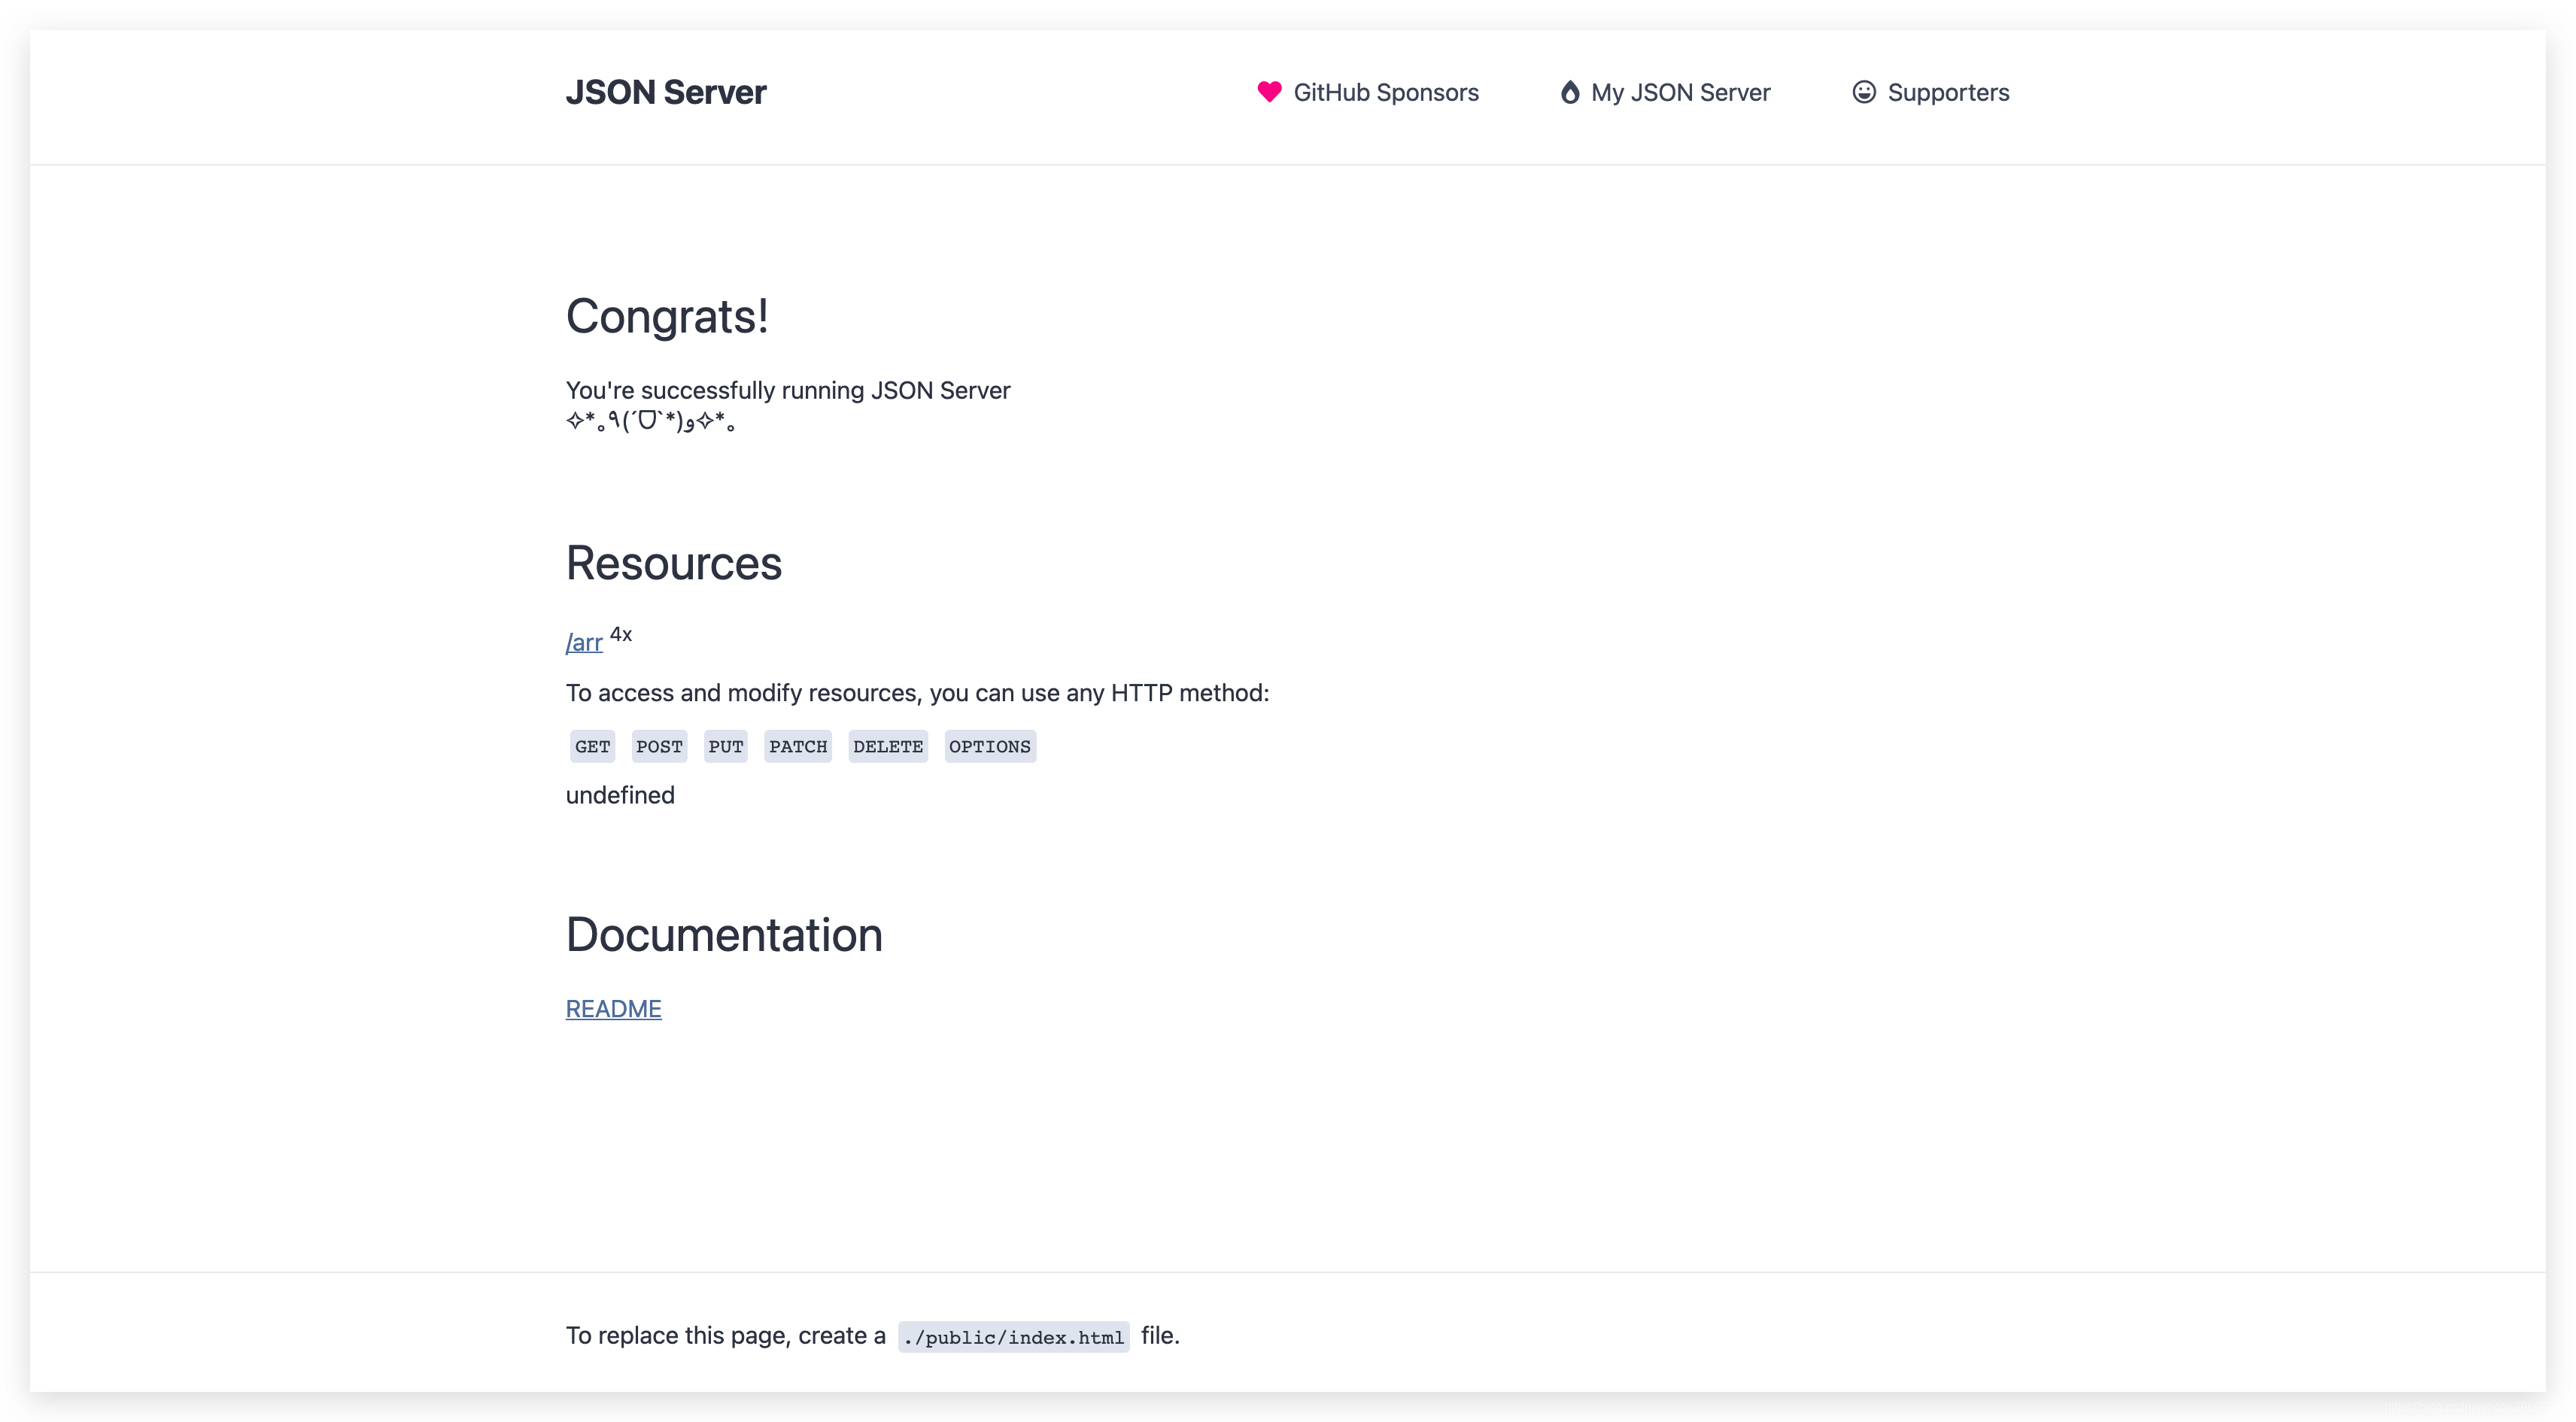Click the DELETE method badge

tap(888, 746)
